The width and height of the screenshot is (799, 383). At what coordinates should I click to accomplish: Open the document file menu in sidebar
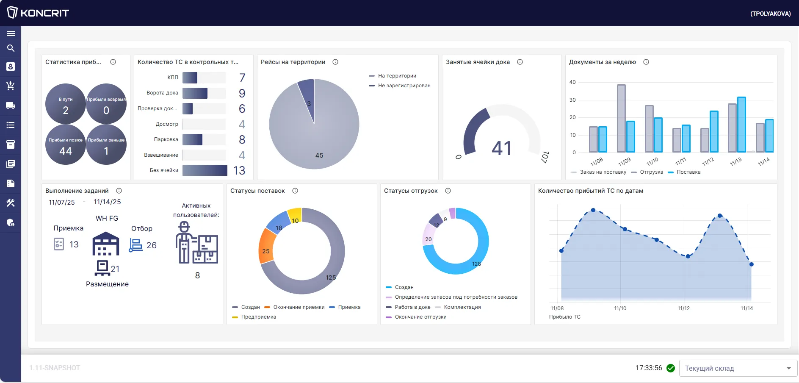[11, 183]
